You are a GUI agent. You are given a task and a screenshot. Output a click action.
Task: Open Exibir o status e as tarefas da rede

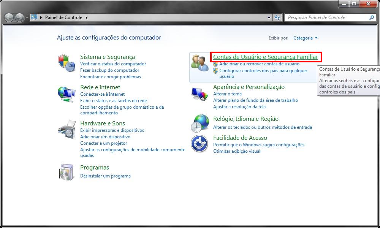[x=113, y=101]
